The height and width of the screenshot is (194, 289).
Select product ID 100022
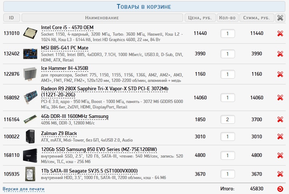tap(12, 136)
